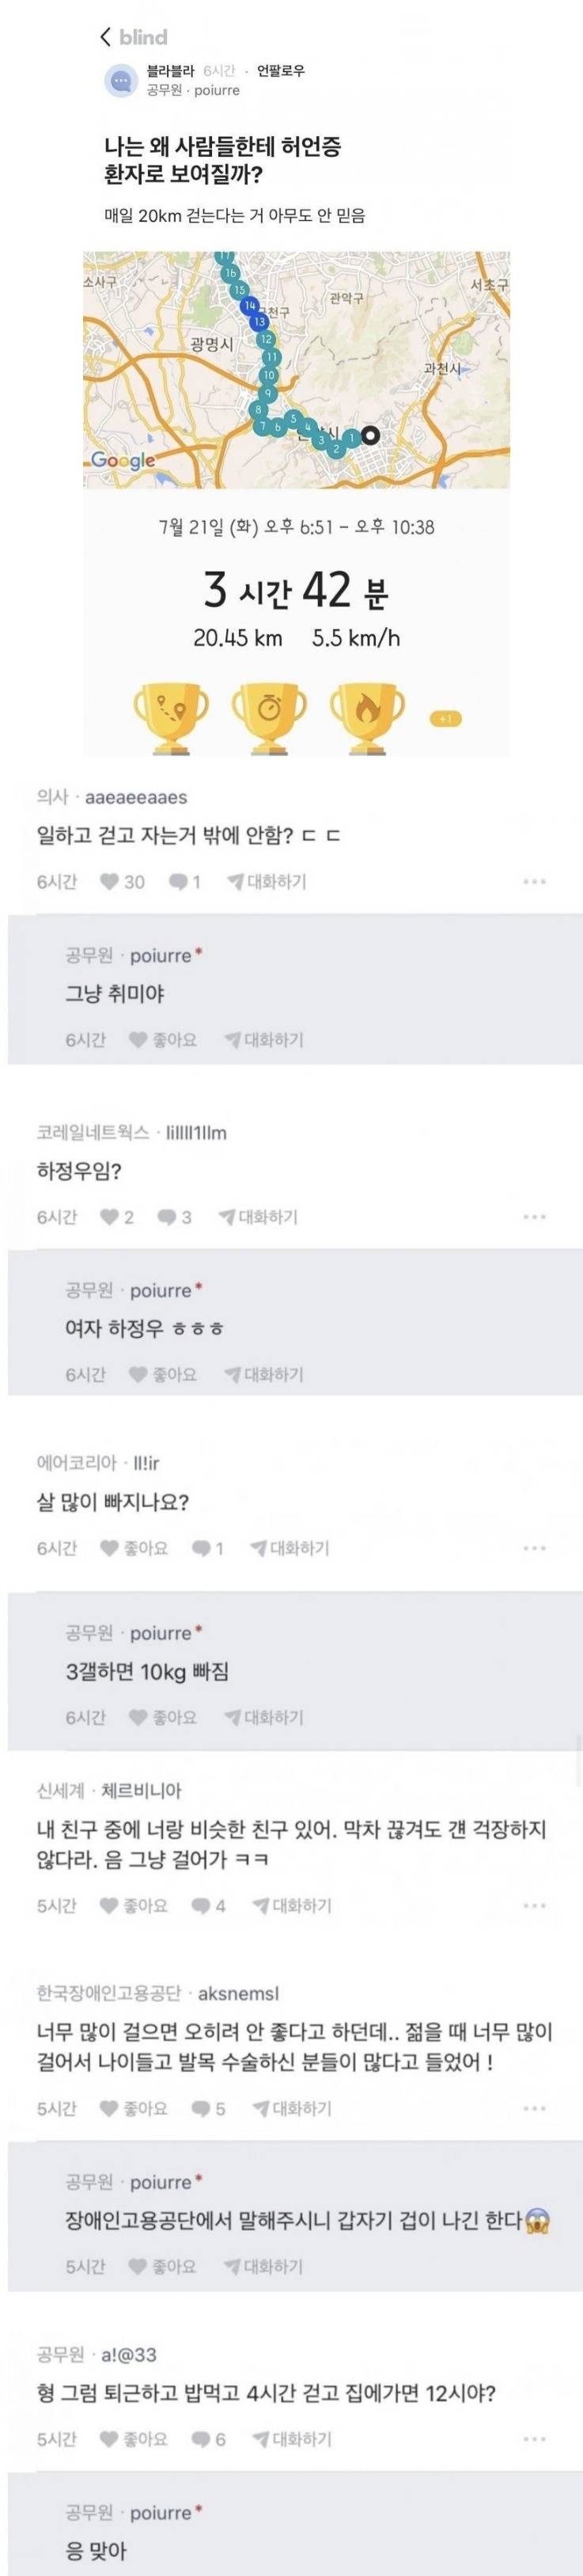Open more options on 신세계 comment

pos(535,1905)
